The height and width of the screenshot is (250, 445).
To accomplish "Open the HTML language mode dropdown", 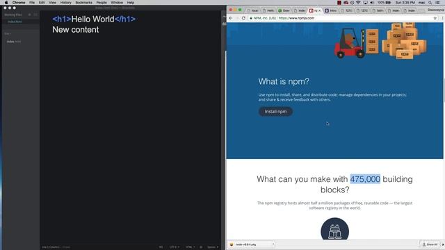I will tap(190, 247).
